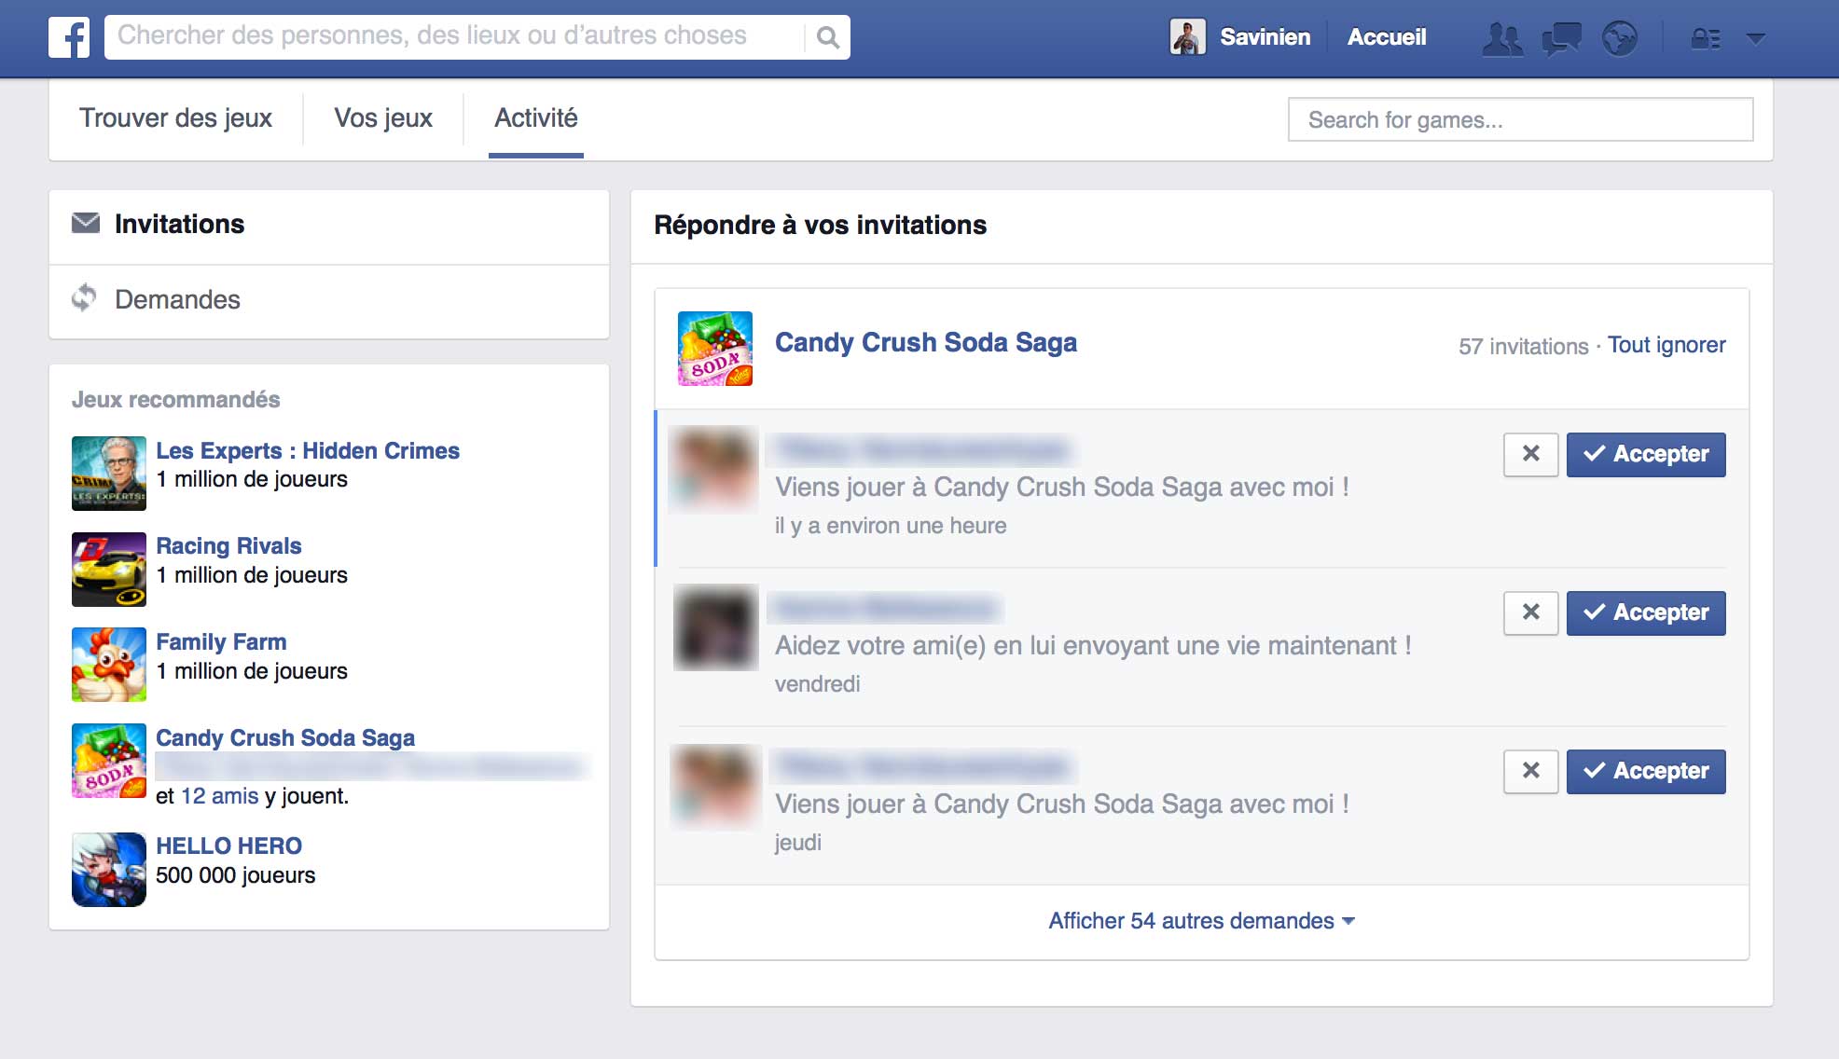Viewport: 1839px width, 1059px height.
Task: Click the 57 invitations count text
Action: (1523, 347)
